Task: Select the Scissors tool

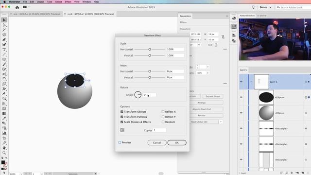Action: point(4,74)
